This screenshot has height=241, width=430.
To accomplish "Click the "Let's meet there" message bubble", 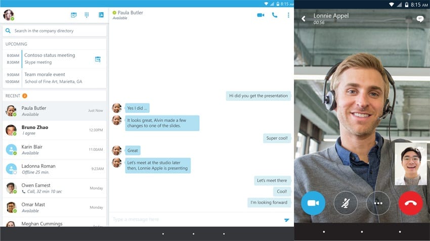I will (272, 180).
